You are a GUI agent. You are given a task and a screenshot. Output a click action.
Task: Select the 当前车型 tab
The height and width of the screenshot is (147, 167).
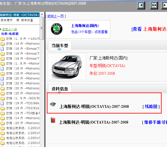tap(60, 46)
